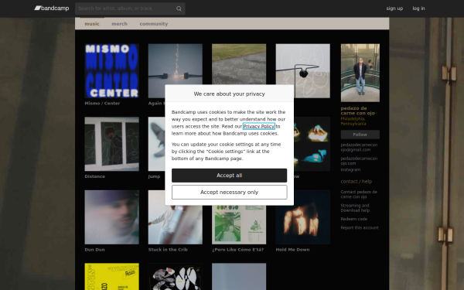
Task: Click the artist gmail email link
Action: (359, 148)
